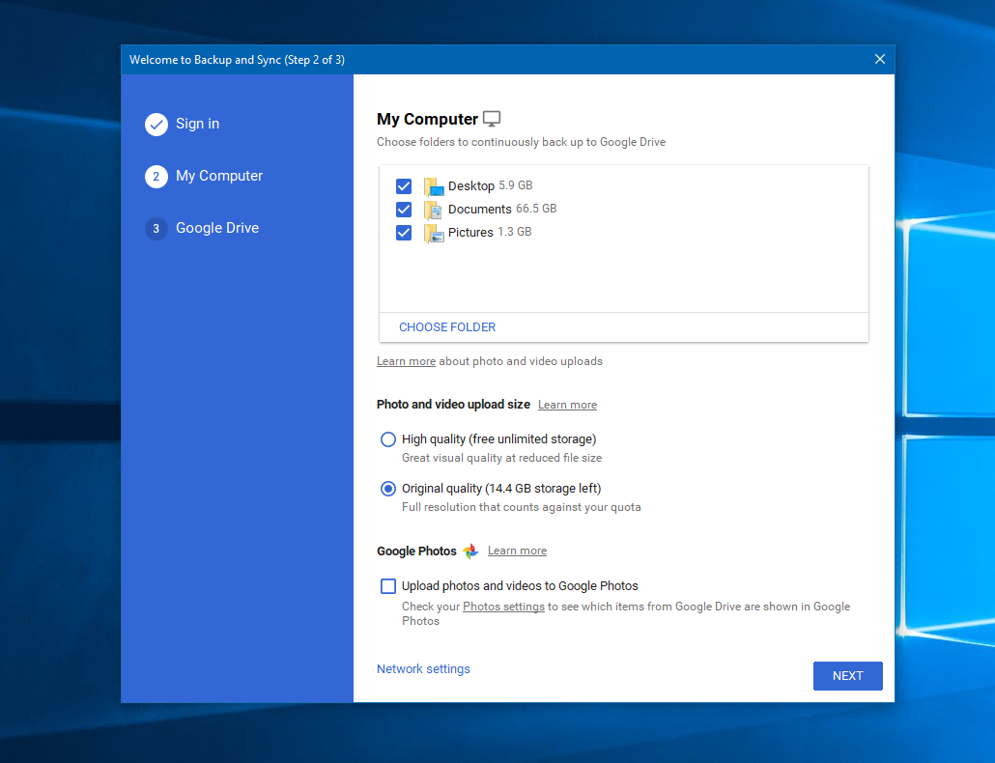This screenshot has height=763, width=995.
Task: Click NEXT to continue setup
Action: pos(848,675)
